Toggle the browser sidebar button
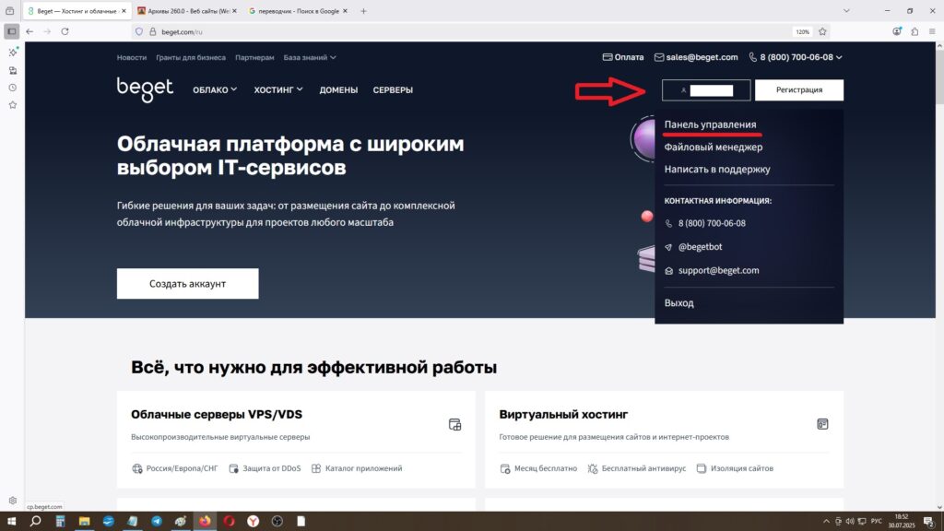The image size is (944, 531). [11, 31]
